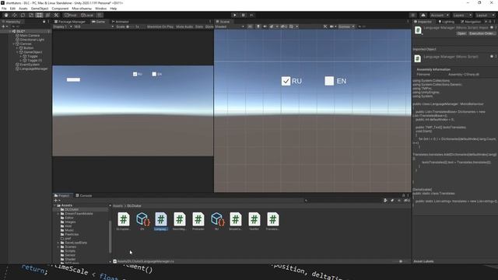
Task: Select the LanguageManager script asset
Action: 161,221
